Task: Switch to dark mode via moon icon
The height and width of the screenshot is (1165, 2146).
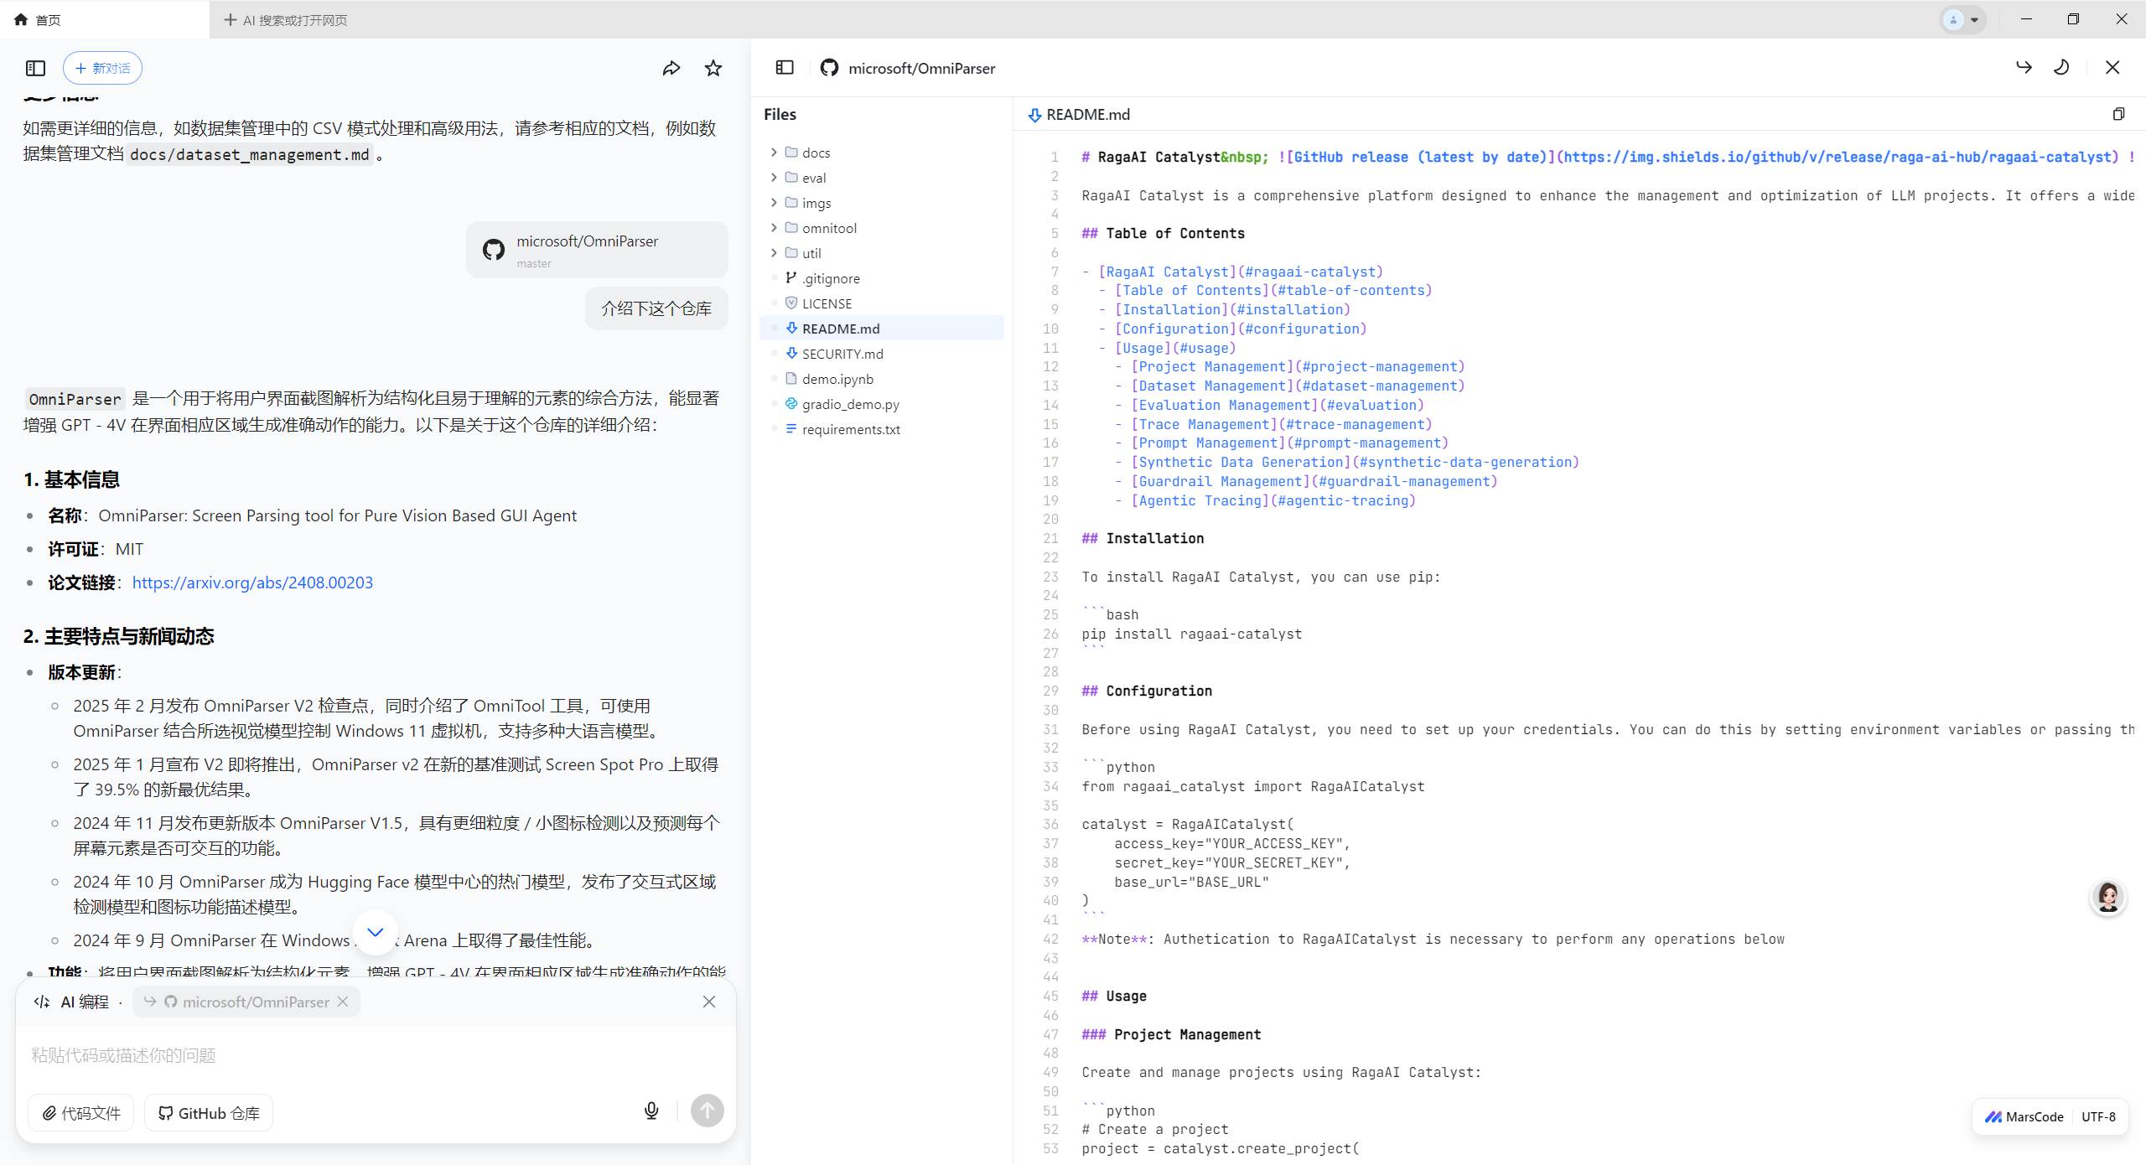Action: pyautogui.click(x=2061, y=67)
